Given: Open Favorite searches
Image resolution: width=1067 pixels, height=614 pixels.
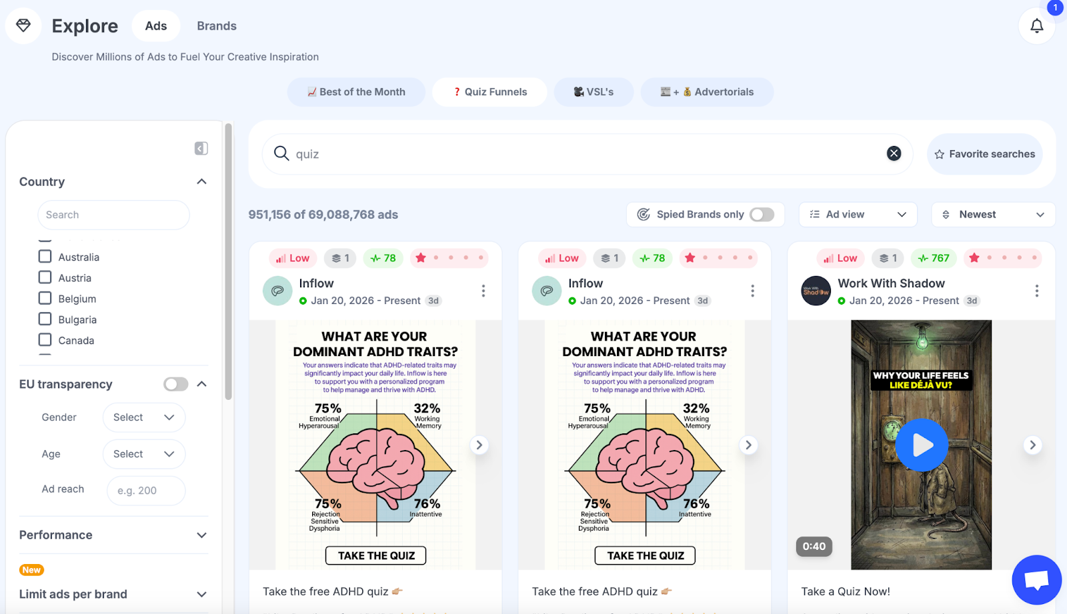Looking at the screenshot, I should [x=984, y=154].
